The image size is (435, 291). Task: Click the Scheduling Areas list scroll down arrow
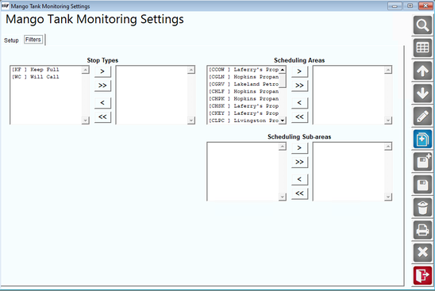pyautogui.click(x=283, y=121)
